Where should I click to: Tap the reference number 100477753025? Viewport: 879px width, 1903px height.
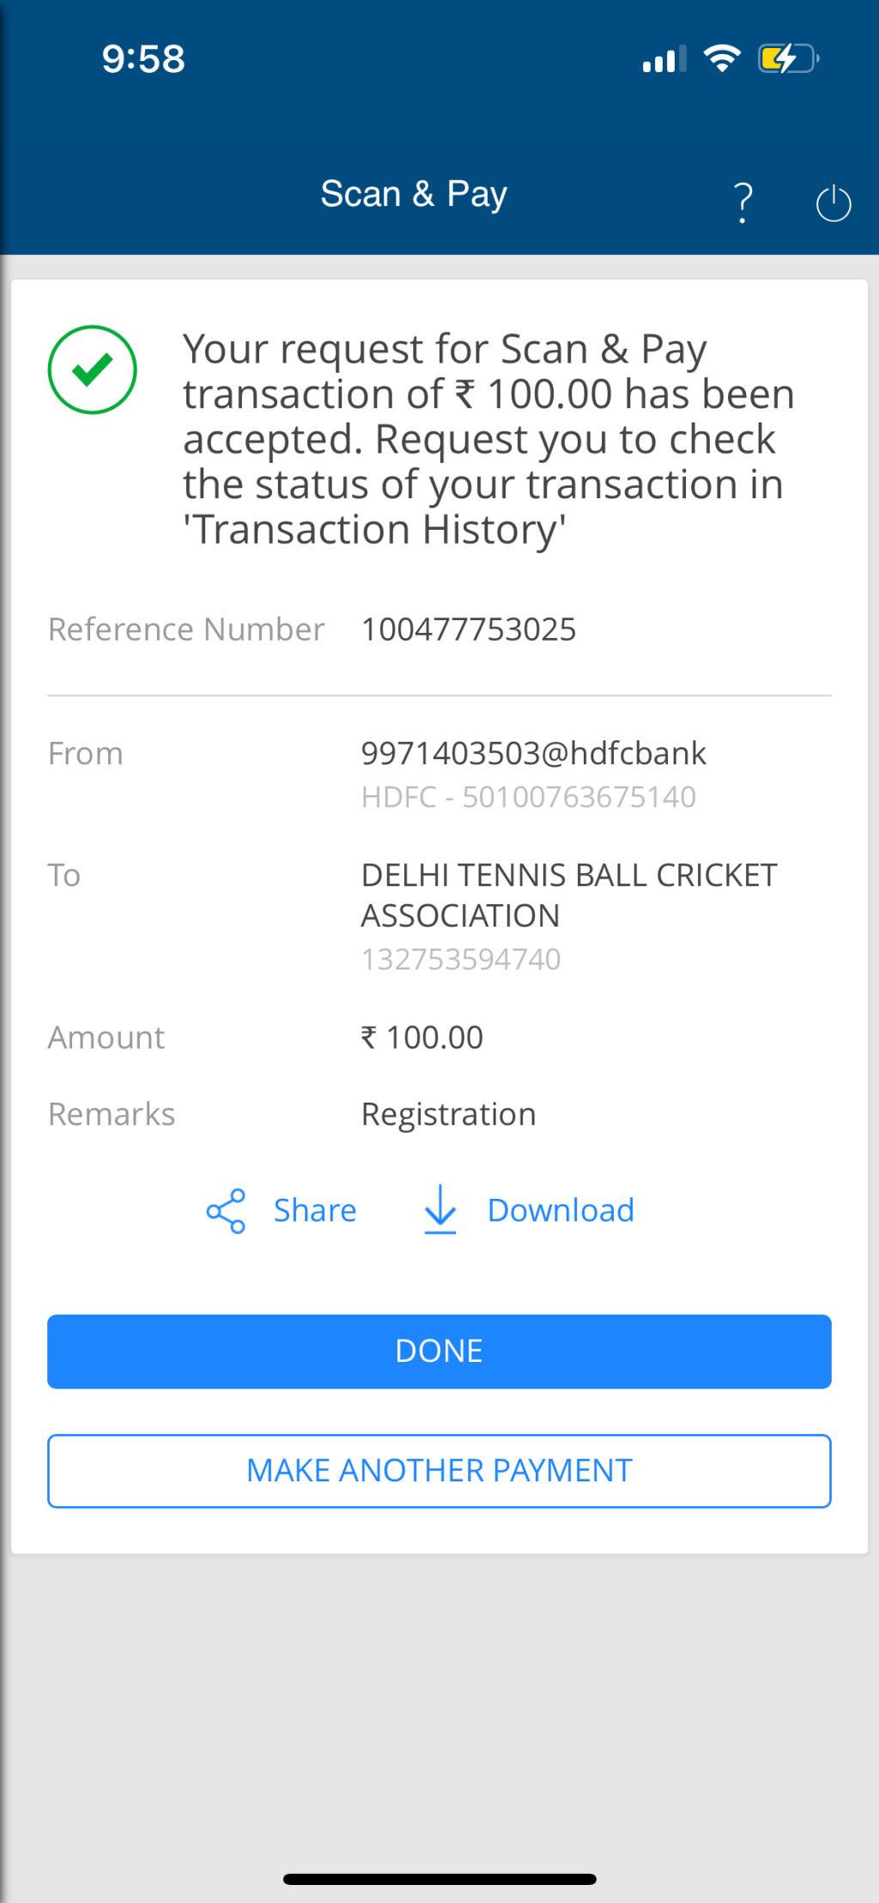tap(469, 629)
